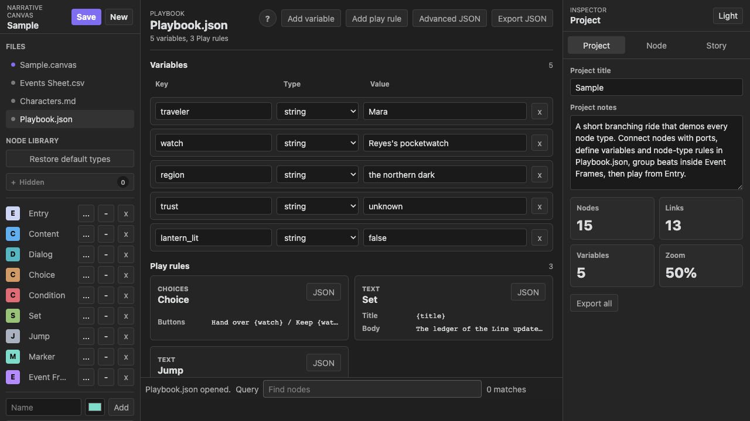Screen dimensions: 750x421
Task: Edit value field 'the northern dark'
Action: coord(445,175)
